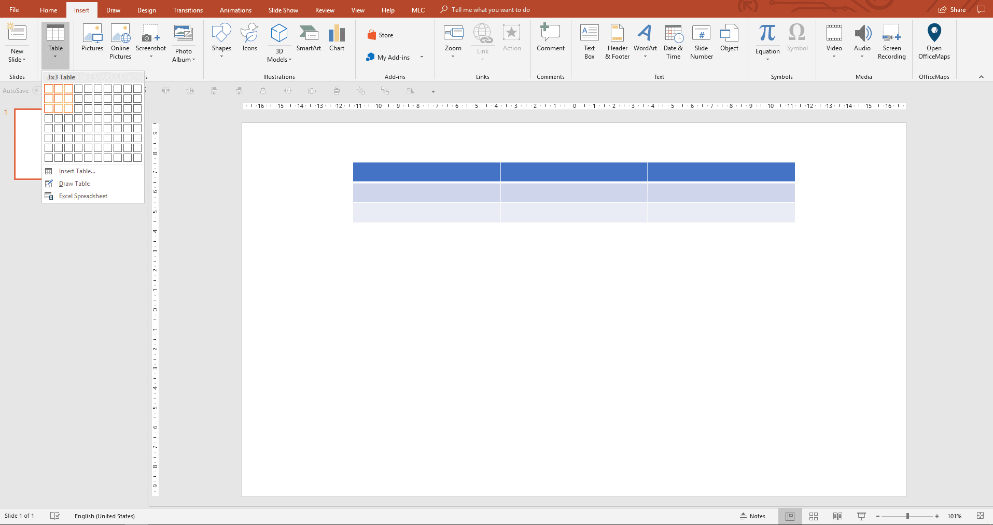Switch to the Animations tab

click(235, 9)
